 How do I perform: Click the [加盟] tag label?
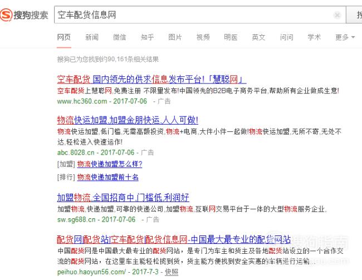pos(66,164)
